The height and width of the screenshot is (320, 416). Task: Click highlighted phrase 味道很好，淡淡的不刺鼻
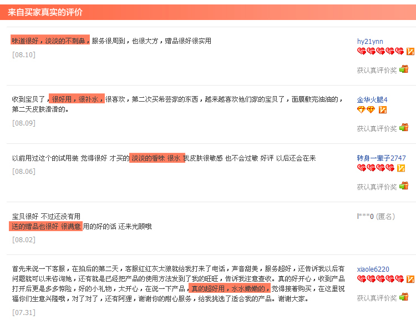pos(50,39)
